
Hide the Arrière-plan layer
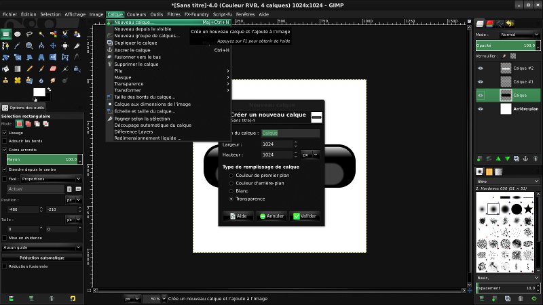click(481, 109)
